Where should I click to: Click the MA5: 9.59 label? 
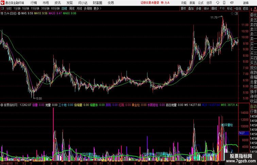click(27, 14)
